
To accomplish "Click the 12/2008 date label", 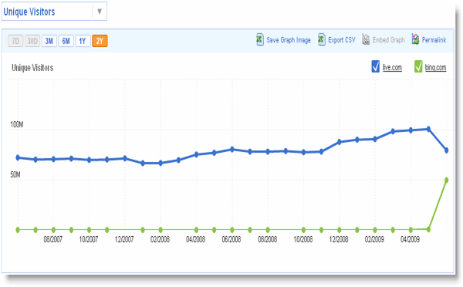I will [x=339, y=239].
